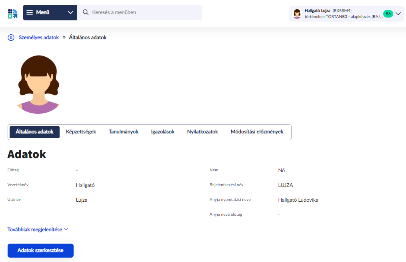This screenshot has height=262, width=406.
Task: Select the Igazolások tab
Action: click(x=163, y=132)
